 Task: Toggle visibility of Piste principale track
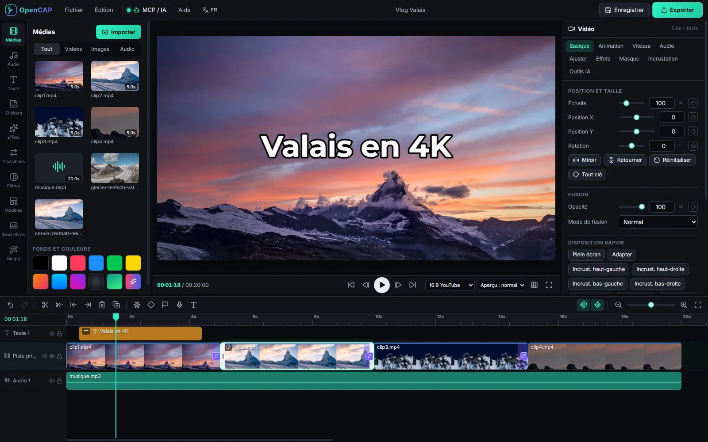coord(52,356)
